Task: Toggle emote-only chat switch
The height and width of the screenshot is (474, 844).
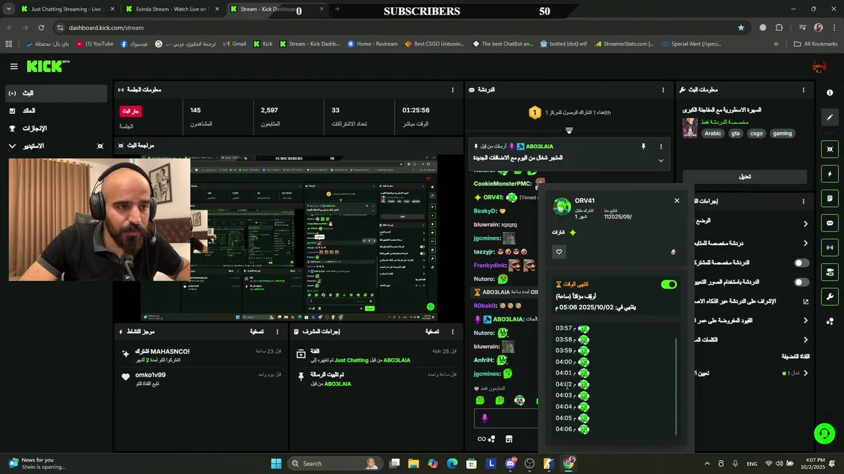Action: [801, 282]
